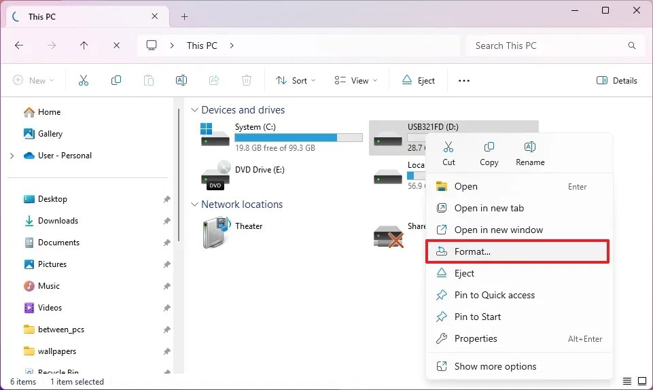Viewport: 653px width, 390px height.
Task: Click Copy in the context menu
Action: (x=489, y=154)
